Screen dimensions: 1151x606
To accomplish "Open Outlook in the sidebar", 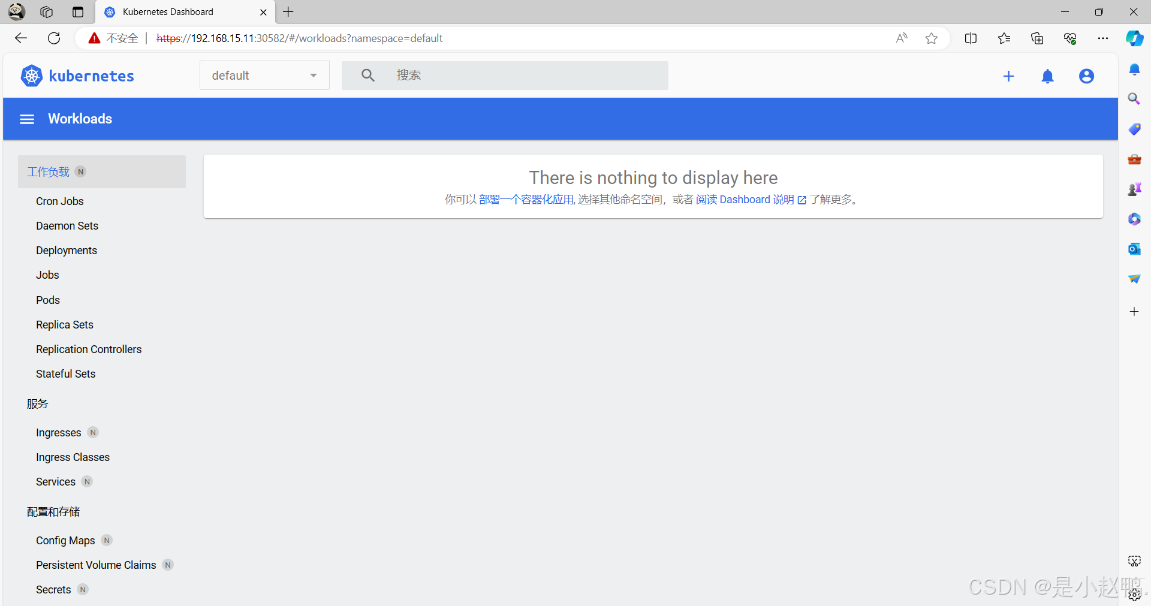I will 1134,249.
